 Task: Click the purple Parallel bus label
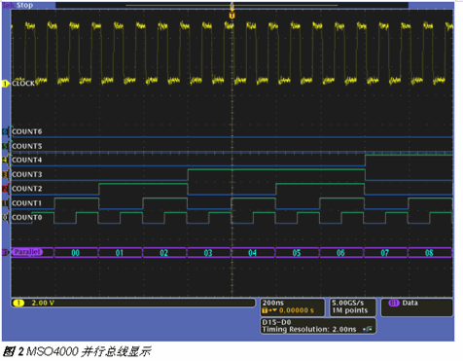click(27, 252)
